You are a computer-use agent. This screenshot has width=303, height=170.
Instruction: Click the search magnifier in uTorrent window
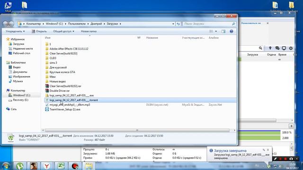click(x=260, y=48)
